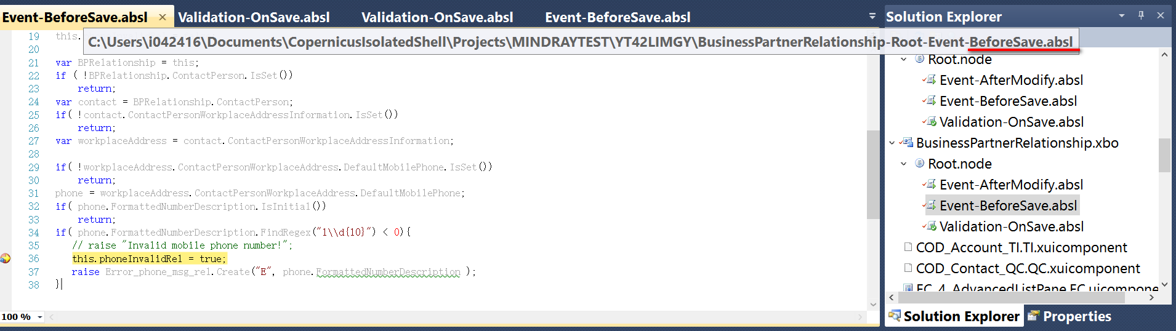Pin the Solution Explorer panel
The width and height of the screenshot is (1176, 331).
[x=1141, y=15]
